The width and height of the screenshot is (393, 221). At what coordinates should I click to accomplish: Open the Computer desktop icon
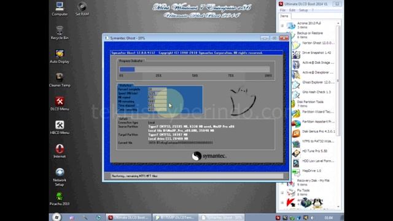tap(60, 9)
